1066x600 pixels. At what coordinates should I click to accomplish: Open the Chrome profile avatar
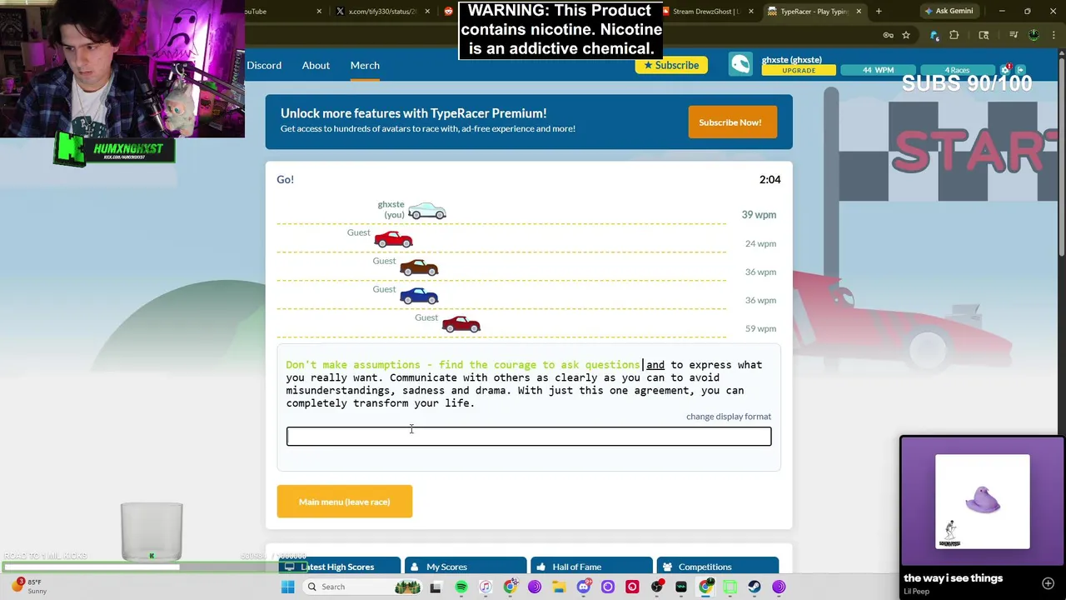pyautogui.click(x=1034, y=35)
